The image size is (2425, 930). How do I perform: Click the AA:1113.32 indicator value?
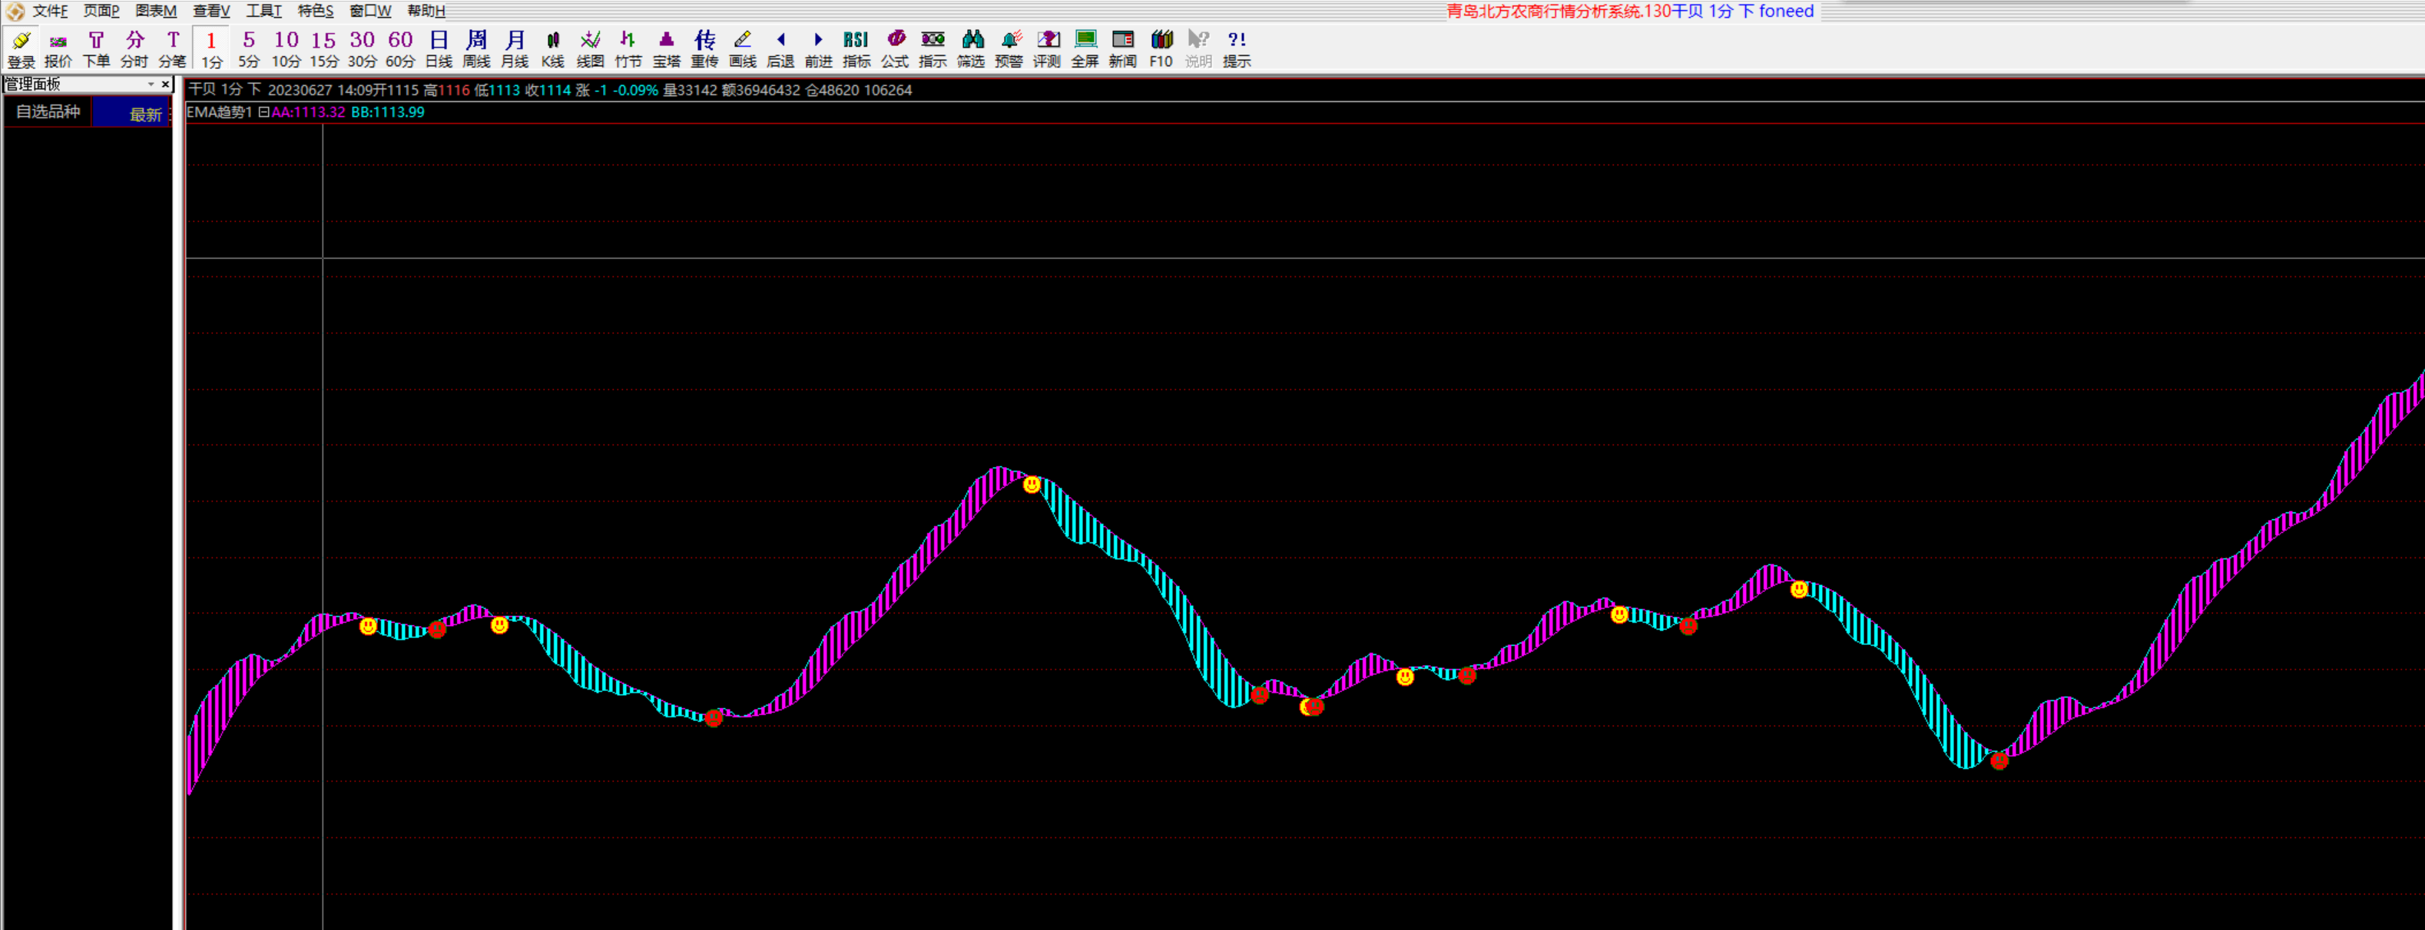[308, 112]
